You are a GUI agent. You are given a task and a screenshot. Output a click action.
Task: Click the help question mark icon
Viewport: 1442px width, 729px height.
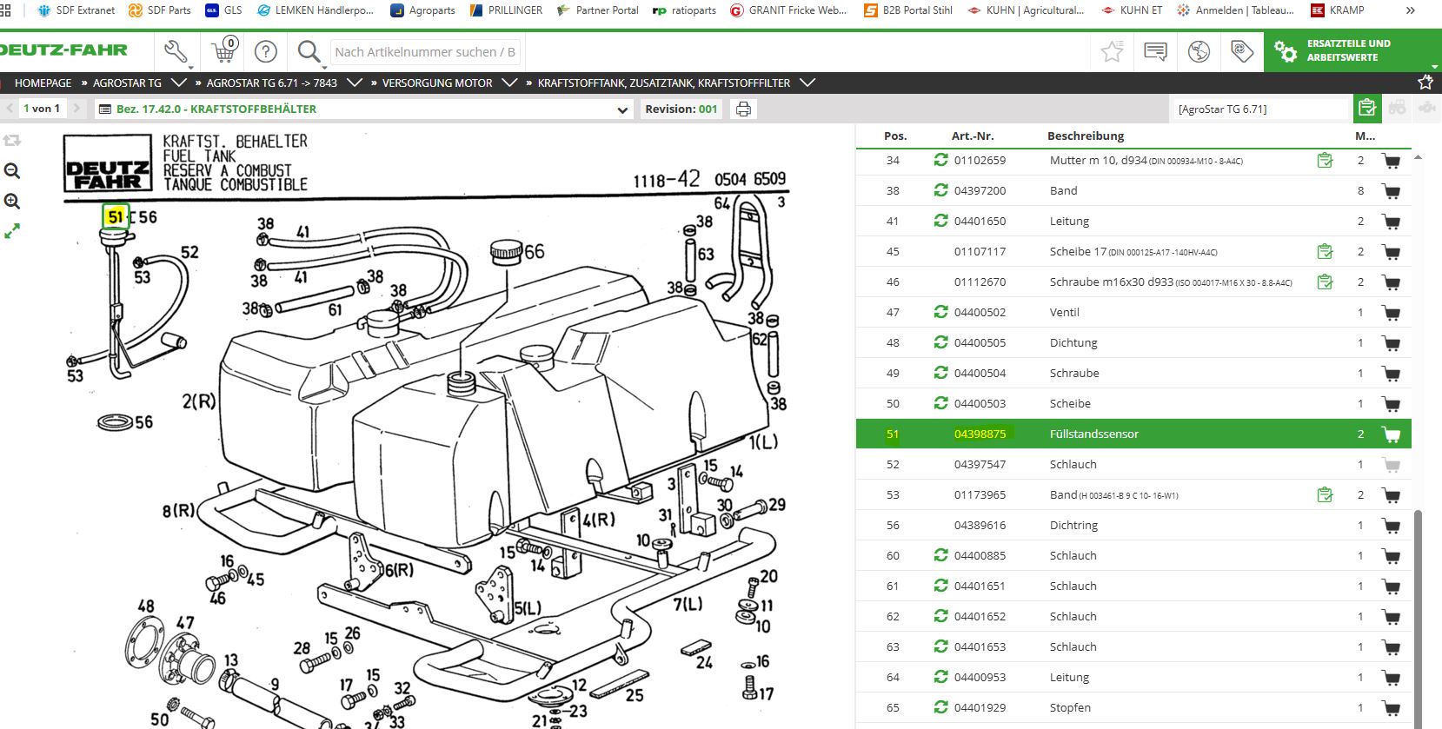[x=266, y=52]
